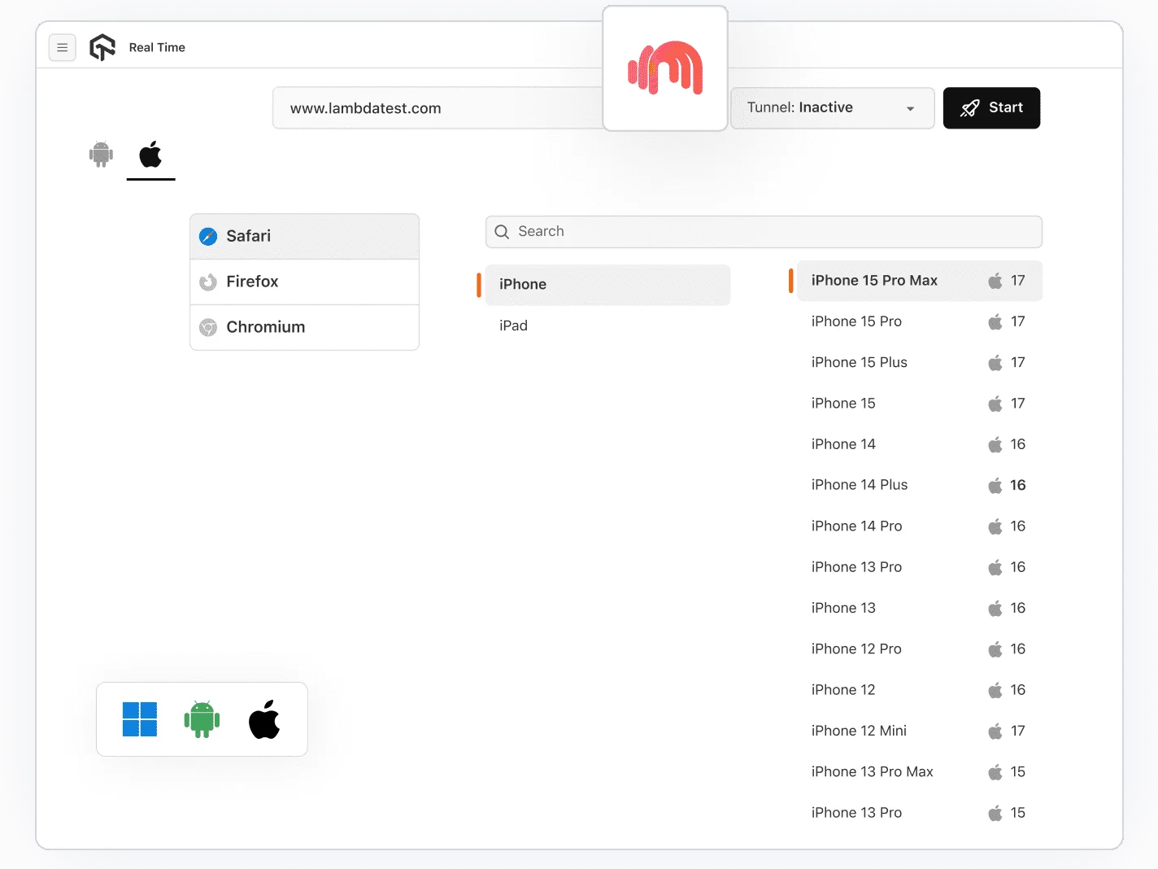Select iPhone 13 Pro Max with iOS 15
Screen dimensions: 1158x869
click(872, 771)
